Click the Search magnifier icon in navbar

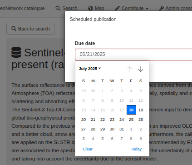58,8
